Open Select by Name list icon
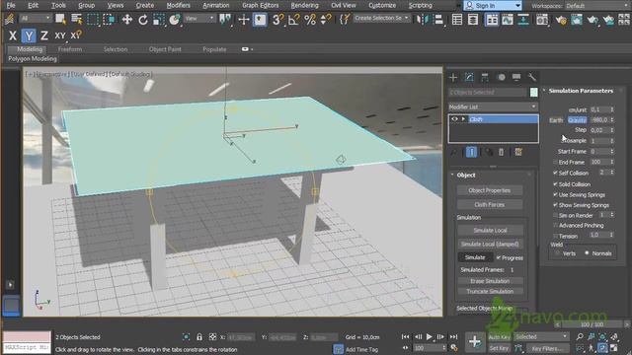Viewport: 632px width, 355px height. tap(76, 19)
